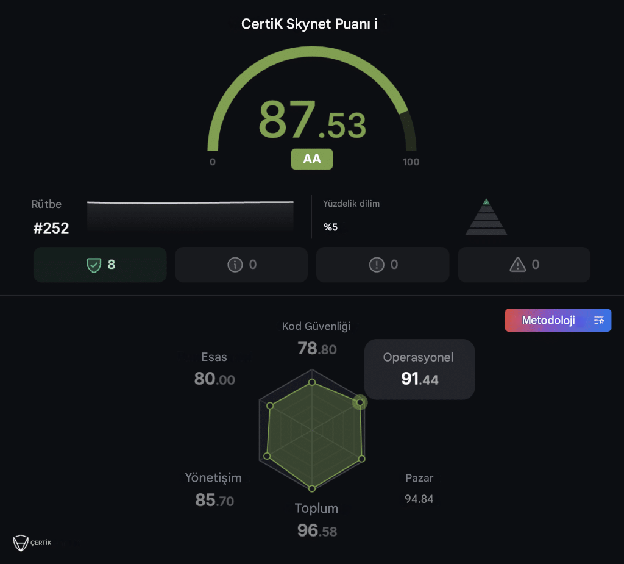Click the warning triangle icon with 0
The height and width of the screenshot is (564, 624).
[x=518, y=265]
